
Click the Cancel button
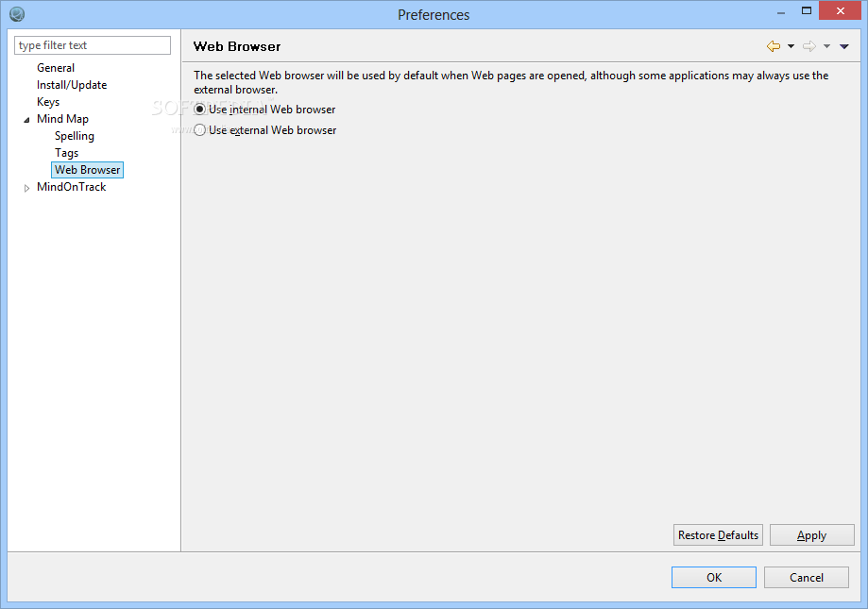(x=806, y=577)
